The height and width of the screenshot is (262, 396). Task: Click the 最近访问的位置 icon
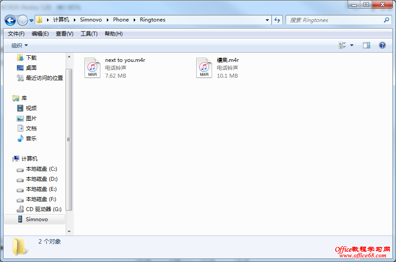tap(20, 78)
